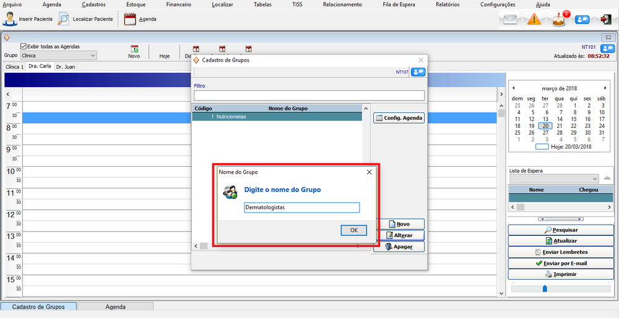Screen dimensions: 619x318
Task: Open Localizar Paciente search icon
Action: point(64,19)
